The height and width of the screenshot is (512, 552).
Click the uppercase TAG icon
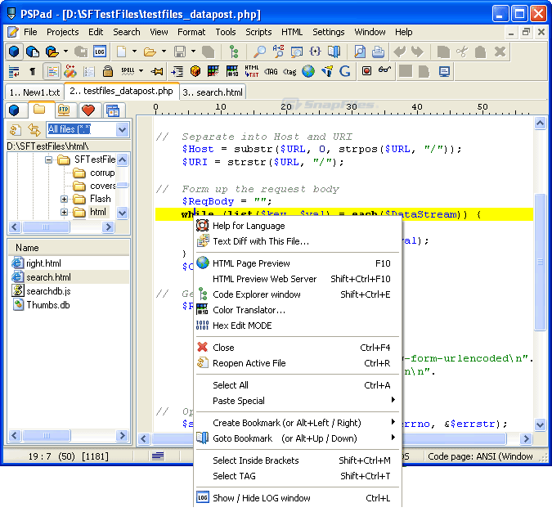(x=271, y=71)
